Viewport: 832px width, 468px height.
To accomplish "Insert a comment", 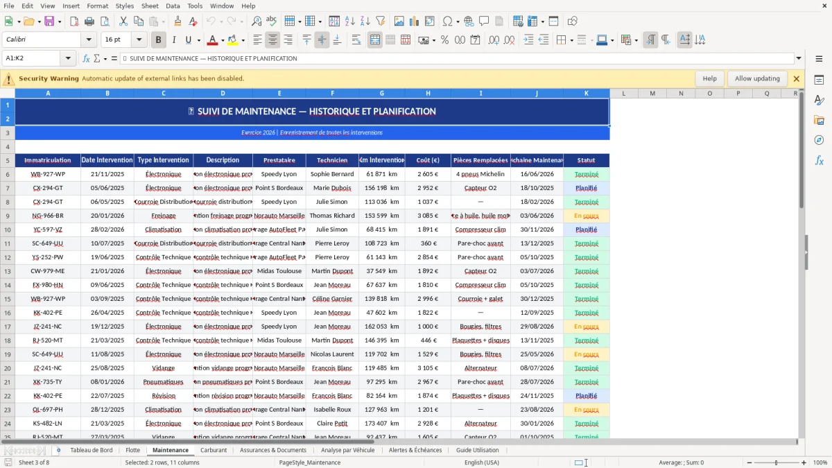I will point(484,21).
